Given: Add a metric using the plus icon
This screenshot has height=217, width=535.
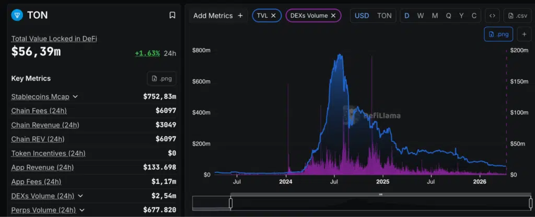Looking at the screenshot, I should tap(240, 16).
